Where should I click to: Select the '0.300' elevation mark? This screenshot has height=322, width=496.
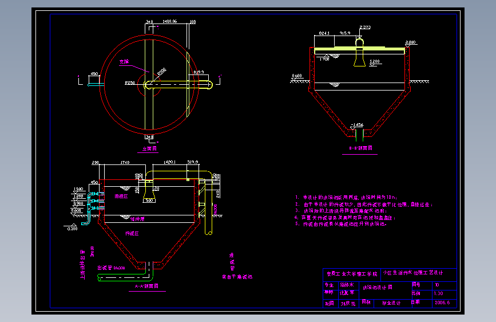(x=73, y=229)
